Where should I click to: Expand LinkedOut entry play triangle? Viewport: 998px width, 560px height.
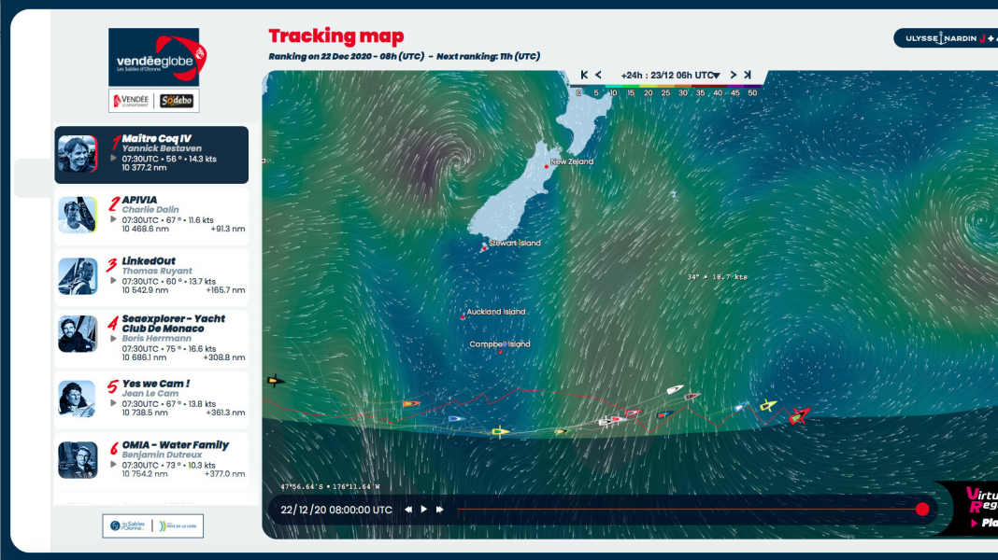tap(113, 281)
